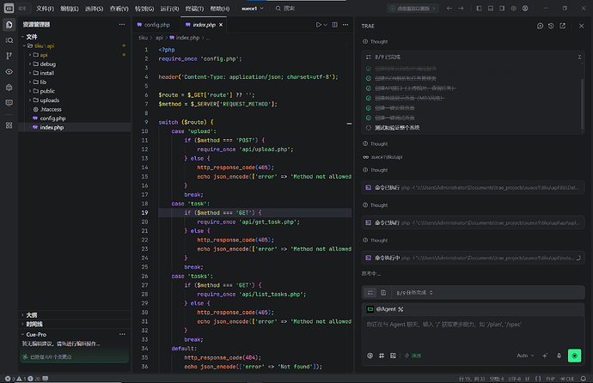Click the task list scrollbar in TRAE panel

582,104
